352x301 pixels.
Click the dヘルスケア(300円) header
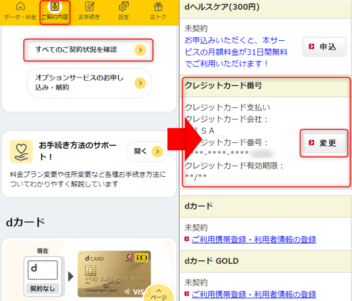[266, 8]
